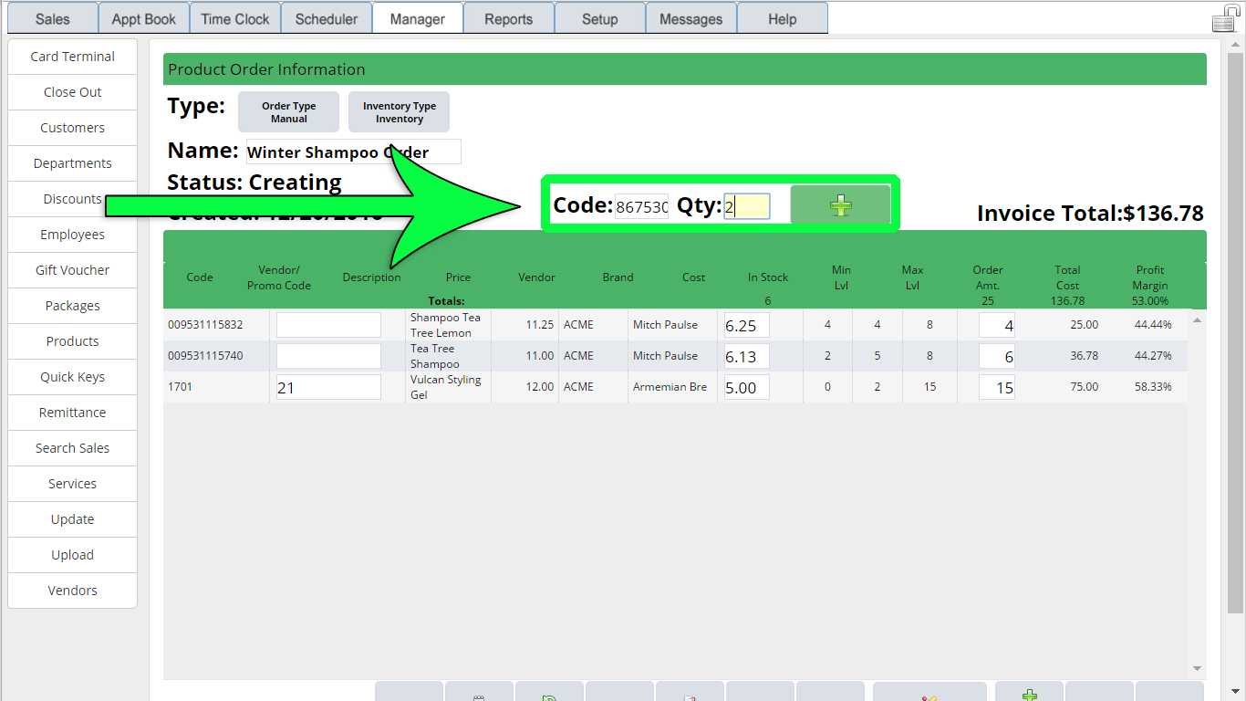Open the Messages tab

(x=691, y=19)
